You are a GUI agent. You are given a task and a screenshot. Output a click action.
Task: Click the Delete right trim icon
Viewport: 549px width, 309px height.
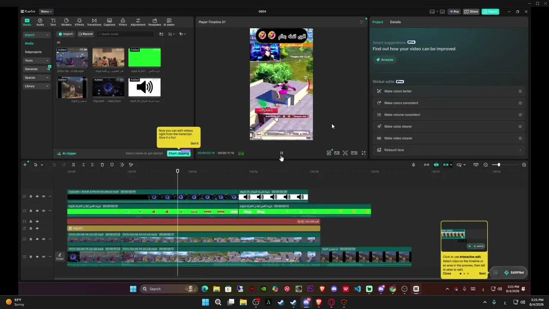(93, 165)
